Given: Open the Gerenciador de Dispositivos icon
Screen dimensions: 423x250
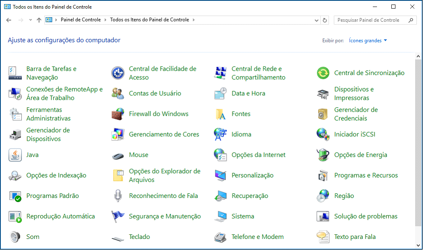Looking at the screenshot, I should pyautogui.click(x=15, y=134).
